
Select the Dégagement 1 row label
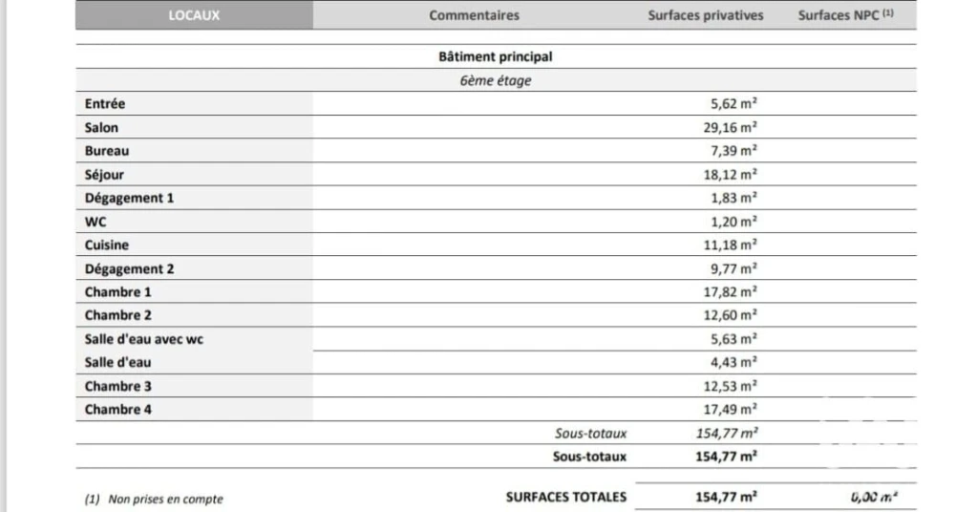(129, 199)
